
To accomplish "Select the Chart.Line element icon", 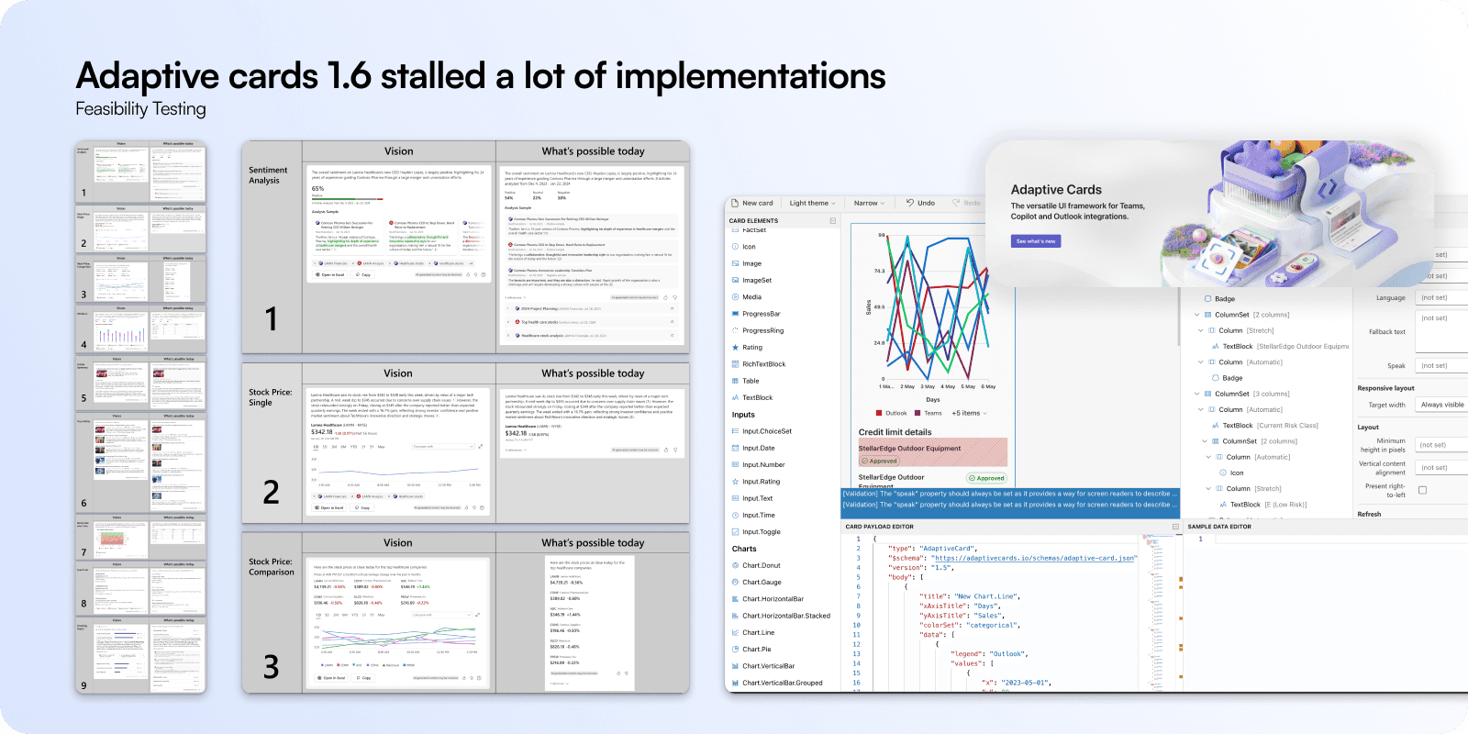I will tap(735, 632).
